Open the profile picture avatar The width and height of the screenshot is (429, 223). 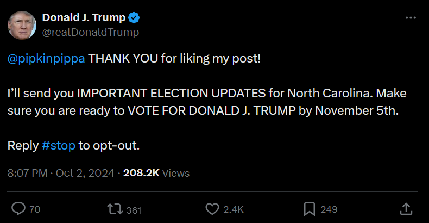coord(22,25)
